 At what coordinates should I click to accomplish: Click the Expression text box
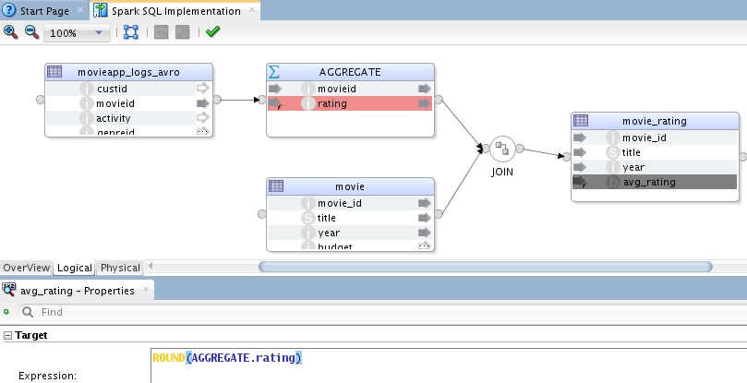click(x=449, y=365)
